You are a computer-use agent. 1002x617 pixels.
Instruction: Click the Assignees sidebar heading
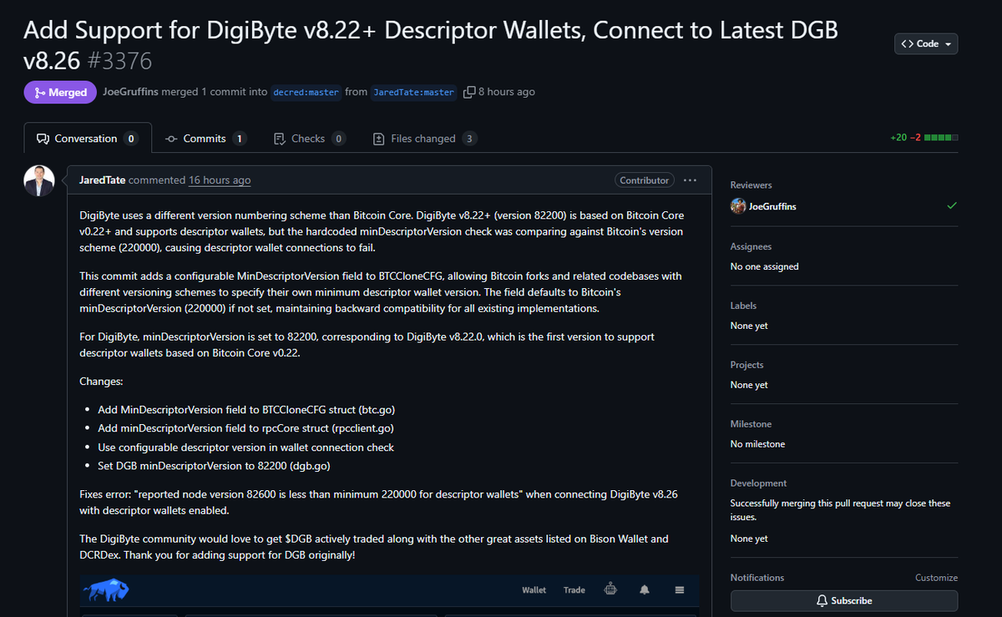751,246
